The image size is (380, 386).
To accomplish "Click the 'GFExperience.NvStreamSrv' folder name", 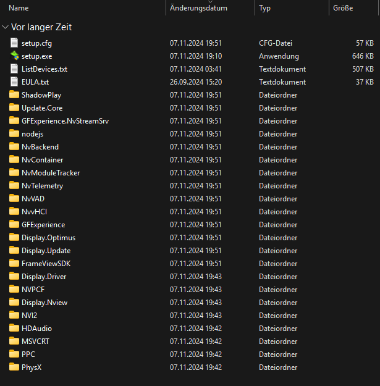I will click(65, 121).
